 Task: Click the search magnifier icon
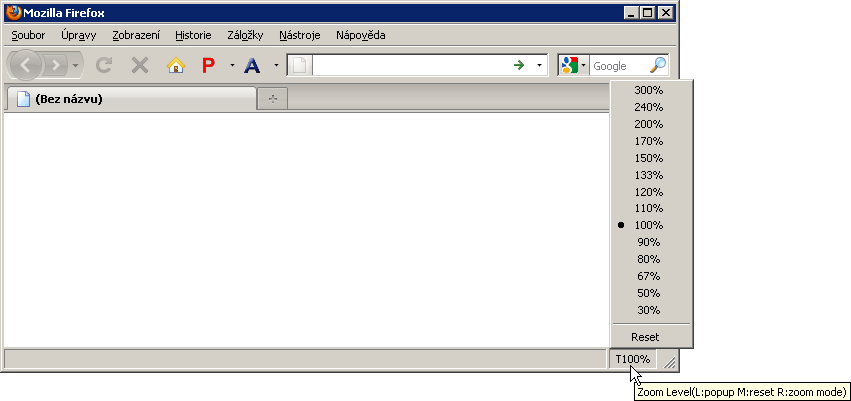[x=658, y=66]
